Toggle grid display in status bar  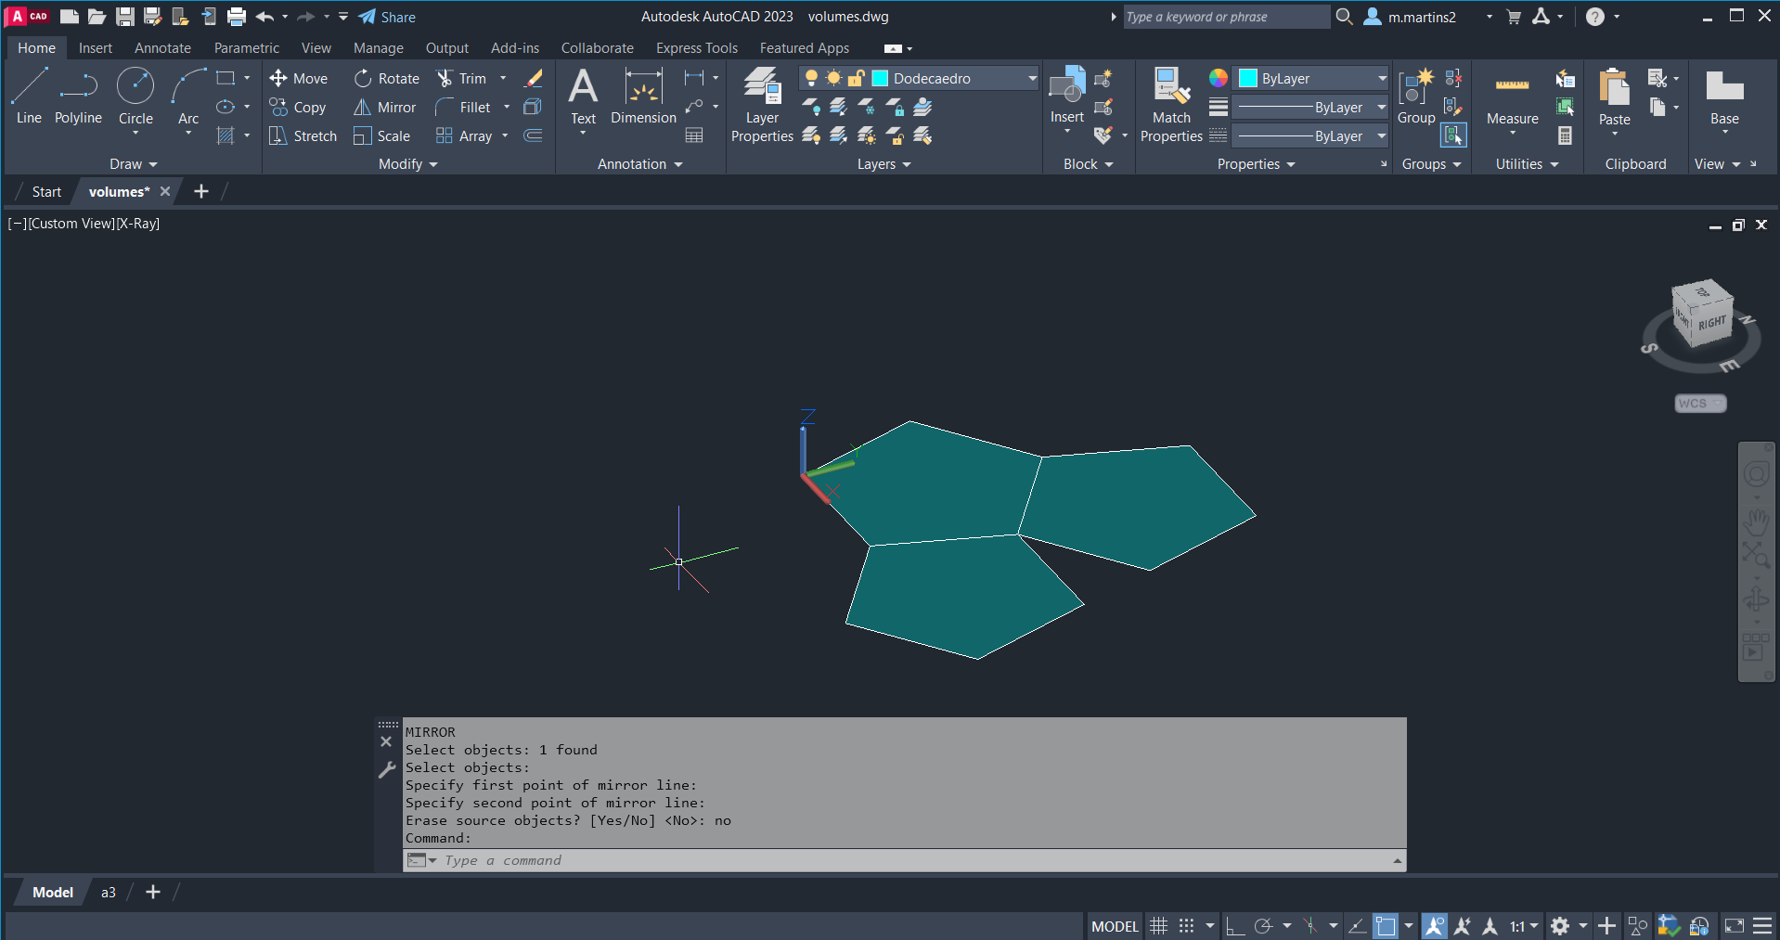[x=1158, y=926]
